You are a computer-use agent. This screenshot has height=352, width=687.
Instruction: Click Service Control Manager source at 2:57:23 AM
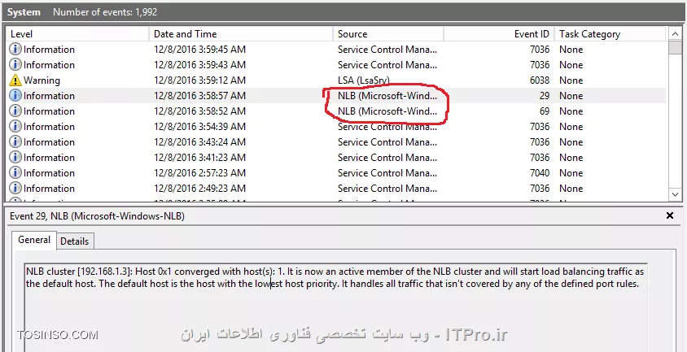387,173
